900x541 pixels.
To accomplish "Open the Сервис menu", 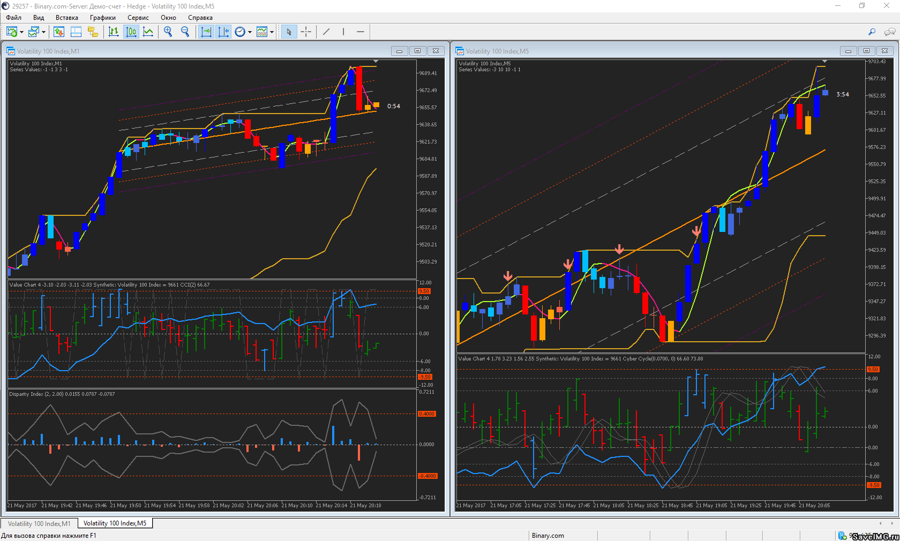I will 138,18.
